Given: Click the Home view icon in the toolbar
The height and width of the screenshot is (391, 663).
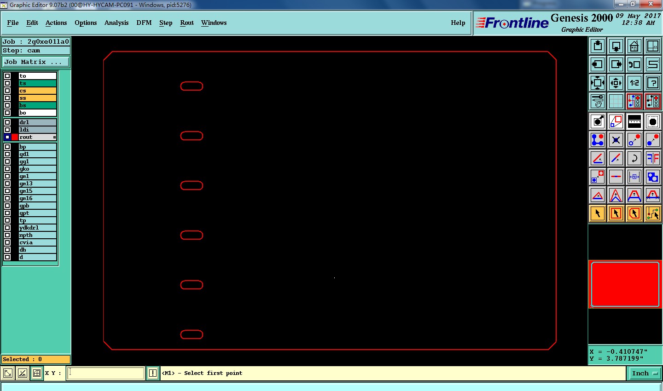Looking at the screenshot, I should (634, 46).
